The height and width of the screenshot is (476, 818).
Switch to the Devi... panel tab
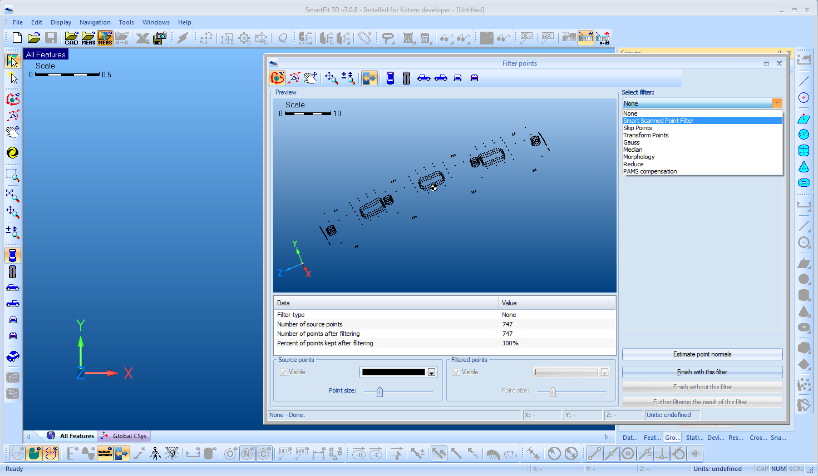(x=716, y=438)
